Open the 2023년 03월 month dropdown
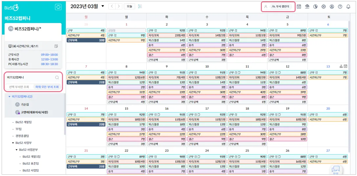This screenshot has width=357, height=176. [x=103, y=6]
